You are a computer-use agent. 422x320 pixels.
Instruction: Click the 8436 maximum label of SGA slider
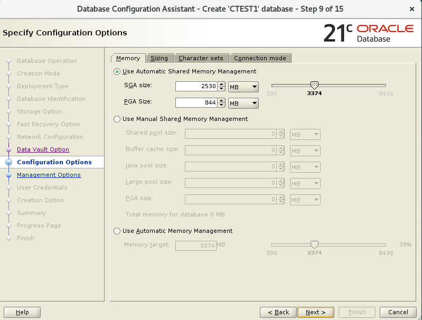386,93
